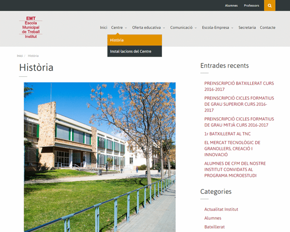Open the Comunicació dropdown menu
The height and width of the screenshot is (232, 290).
click(183, 28)
